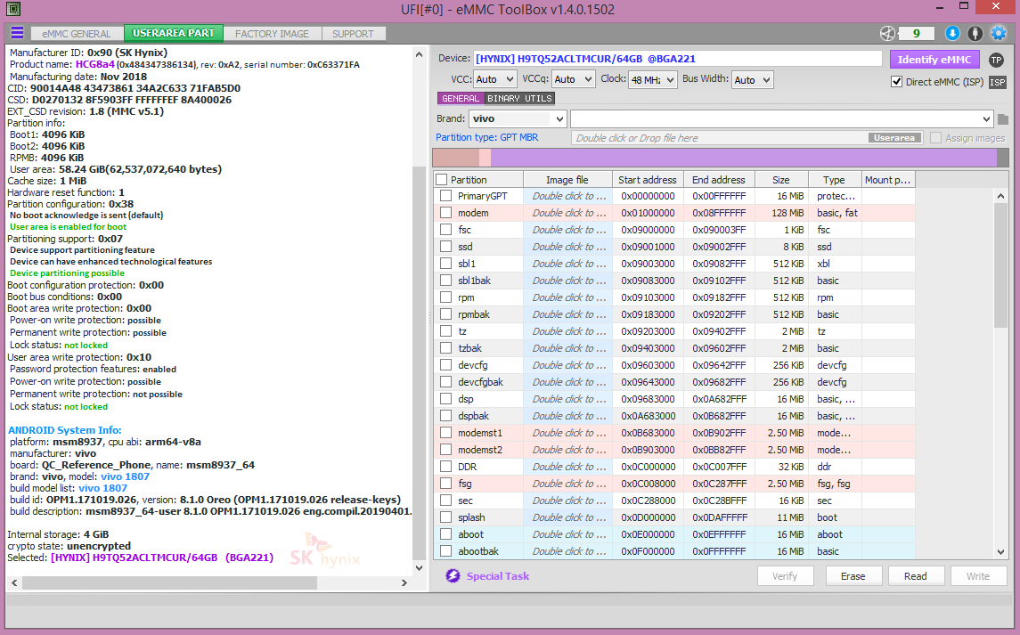
Task: Click the Read button
Action: [915, 576]
